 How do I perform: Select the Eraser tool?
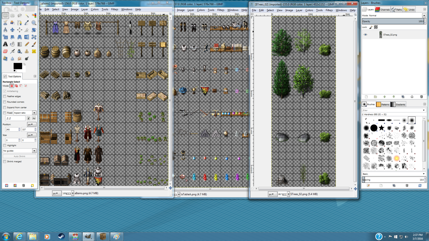click(5, 52)
